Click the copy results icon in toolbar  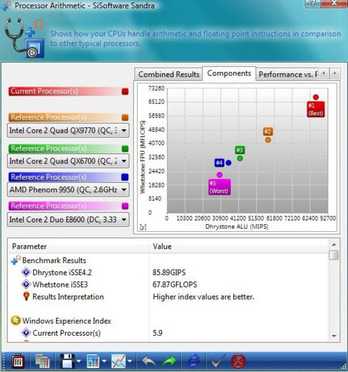(x=43, y=361)
